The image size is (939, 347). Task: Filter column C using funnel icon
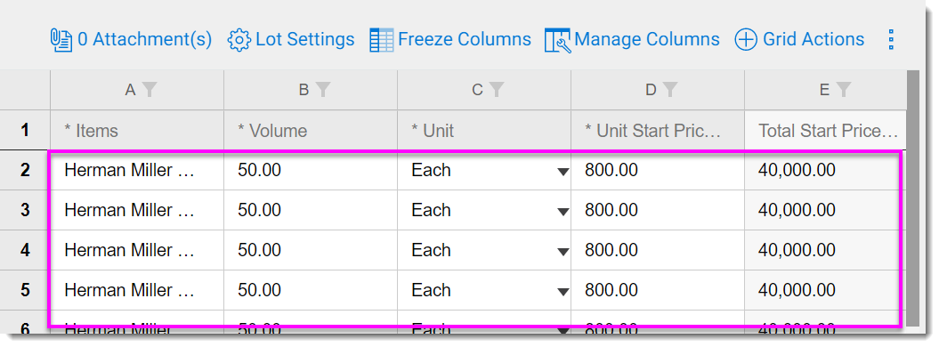[497, 90]
